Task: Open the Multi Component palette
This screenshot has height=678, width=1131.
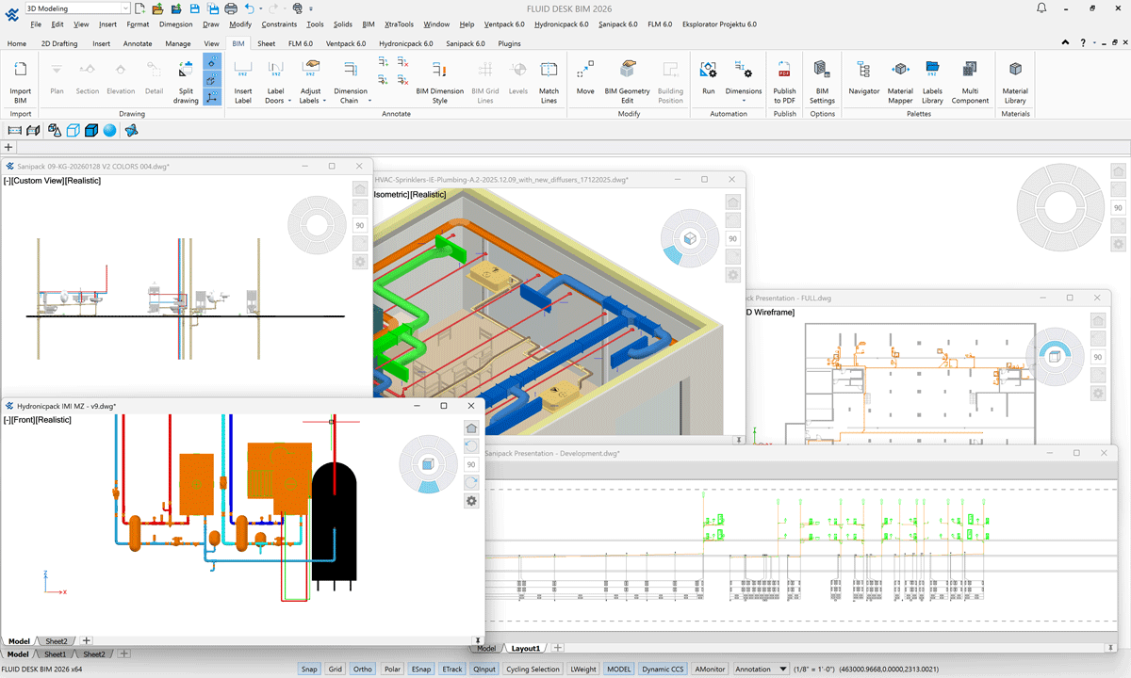Action: point(970,82)
